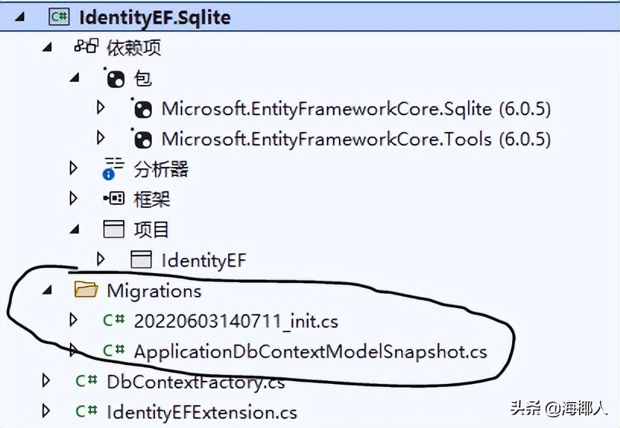This screenshot has width=620, height=428.
Task: Collapse the Migrations folder
Action: 47,291
